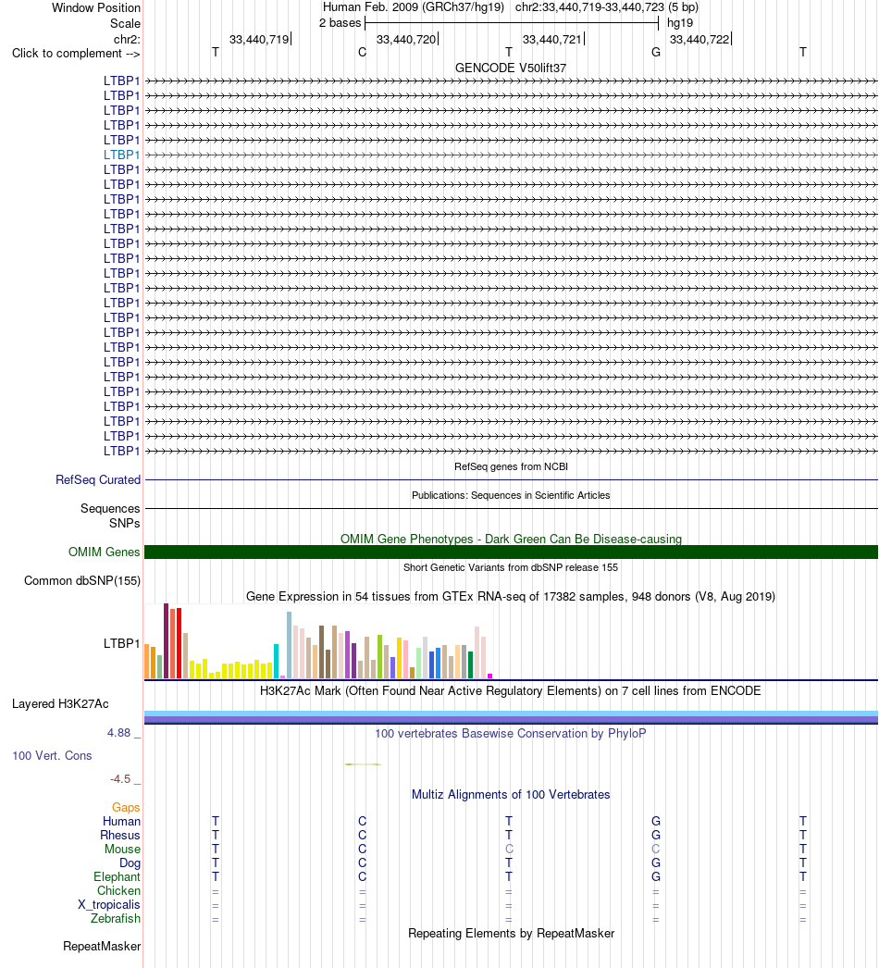Click the 100 Vert. Cons label
Viewport: 879px width, 968px height.
[52, 756]
